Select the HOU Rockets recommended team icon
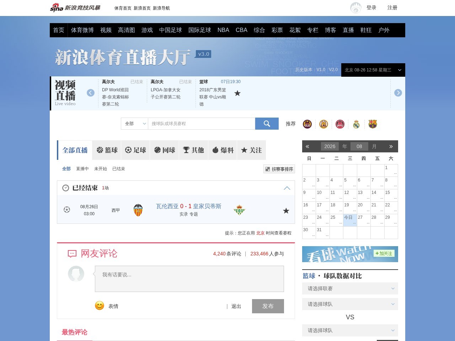The image size is (455, 341). (340, 124)
